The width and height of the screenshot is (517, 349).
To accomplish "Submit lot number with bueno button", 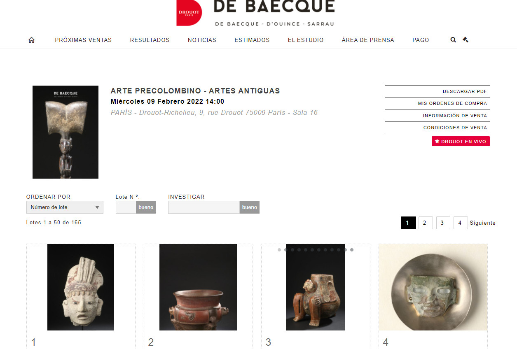I will (146, 207).
